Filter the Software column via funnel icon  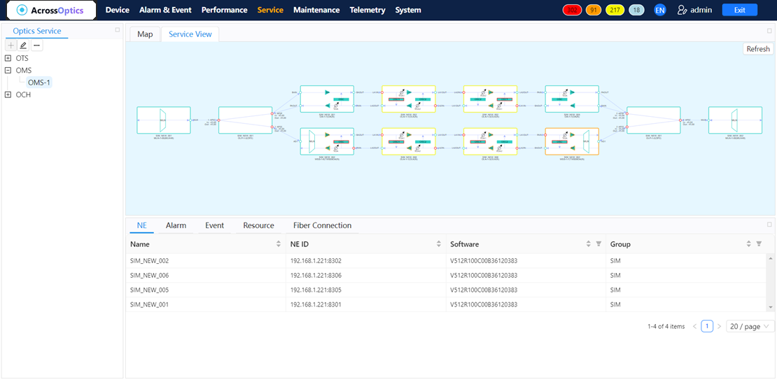[598, 244]
